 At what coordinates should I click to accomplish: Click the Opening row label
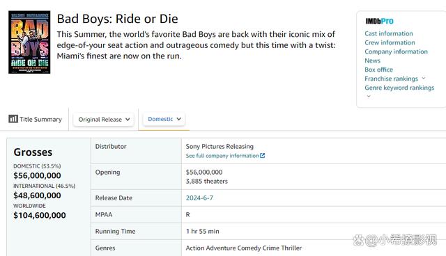point(107,173)
